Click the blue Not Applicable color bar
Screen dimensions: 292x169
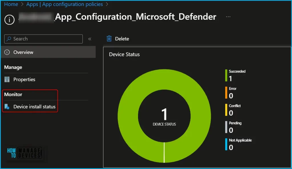click(x=226, y=144)
